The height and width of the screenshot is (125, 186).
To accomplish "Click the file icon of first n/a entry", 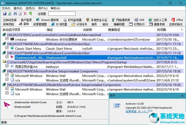I will [12, 80].
